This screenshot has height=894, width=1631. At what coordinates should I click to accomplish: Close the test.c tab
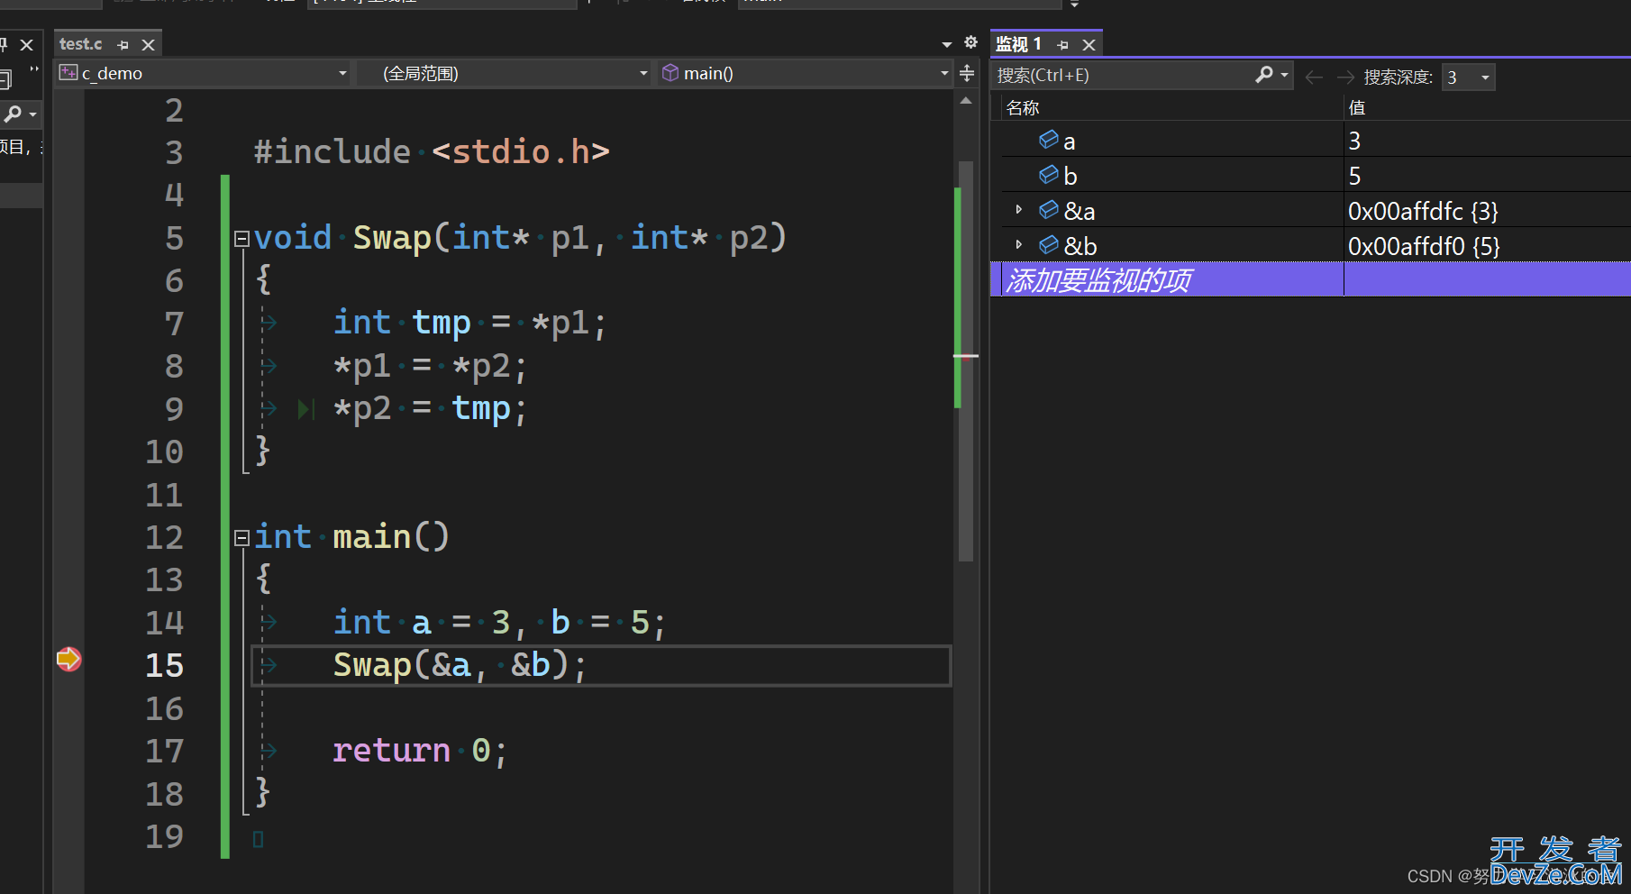pyautogui.click(x=149, y=45)
